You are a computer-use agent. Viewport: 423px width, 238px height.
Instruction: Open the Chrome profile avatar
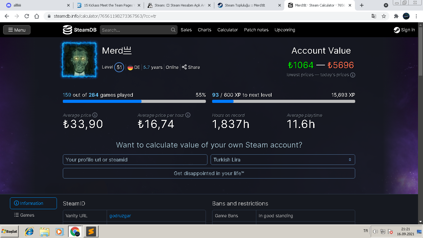(406, 16)
